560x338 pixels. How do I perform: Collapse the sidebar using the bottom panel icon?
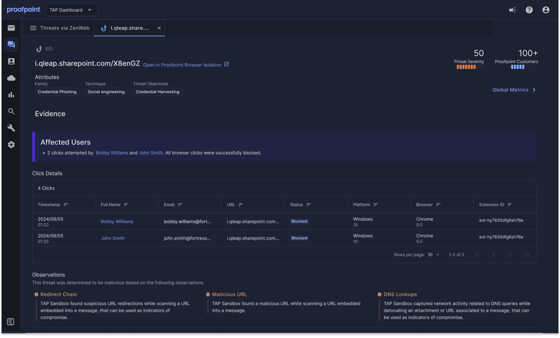tap(10, 321)
